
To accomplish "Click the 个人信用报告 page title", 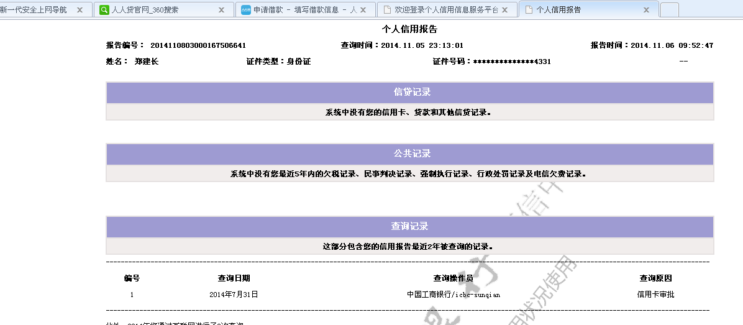I will tap(409, 29).
